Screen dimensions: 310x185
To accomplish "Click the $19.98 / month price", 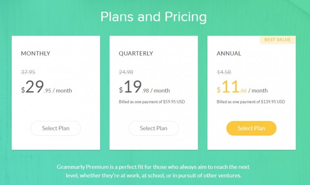I will click(144, 87).
